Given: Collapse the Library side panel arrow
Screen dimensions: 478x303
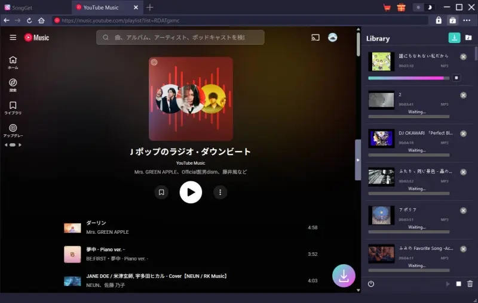Looking at the screenshot, I should pyautogui.click(x=358, y=160).
